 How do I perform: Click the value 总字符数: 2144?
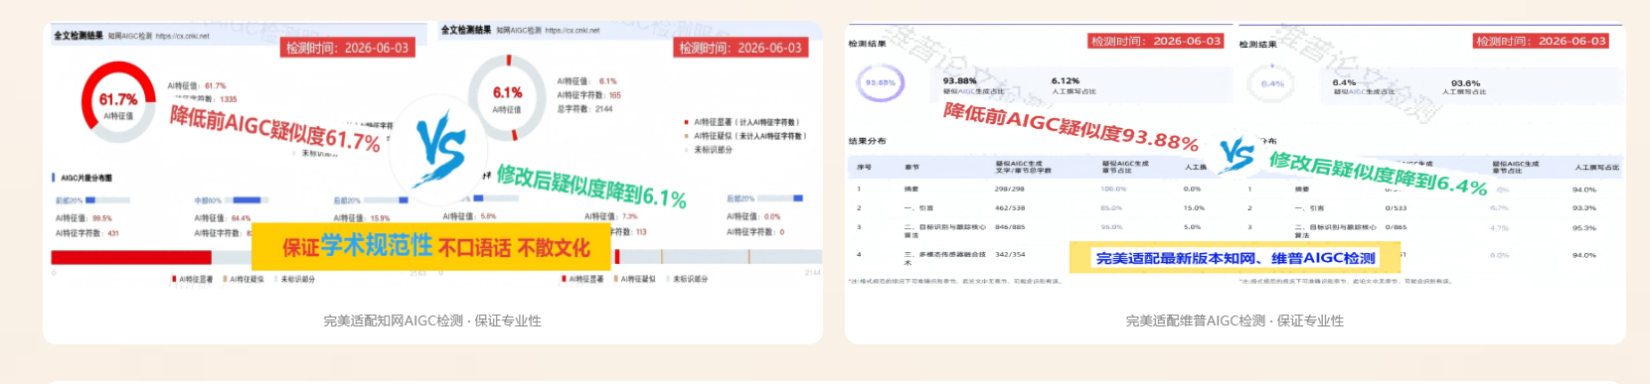[x=584, y=109]
